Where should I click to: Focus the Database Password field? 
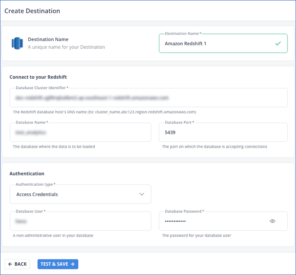[x=223, y=221]
